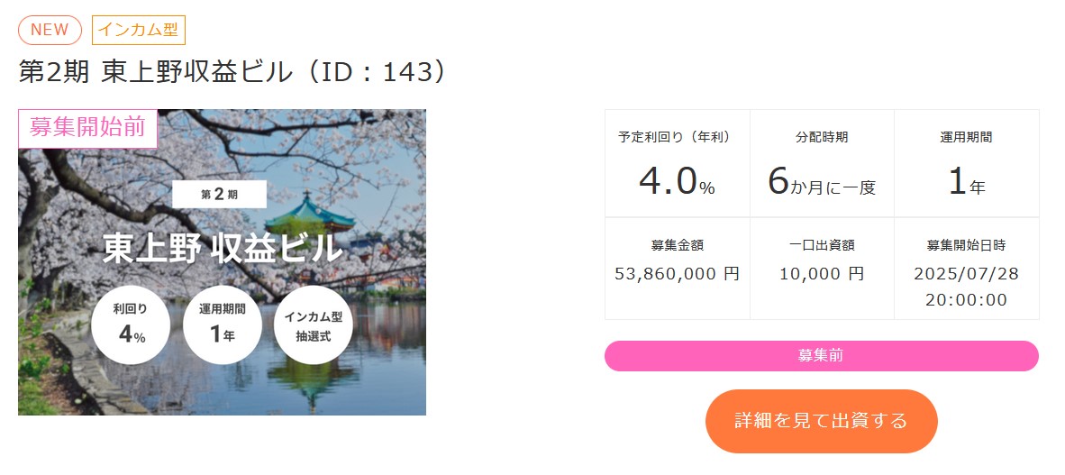Click the orange 詳細を見て出資する button
Image resolution: width=1065 pixels, height=475 pixels.
[821, 421]
